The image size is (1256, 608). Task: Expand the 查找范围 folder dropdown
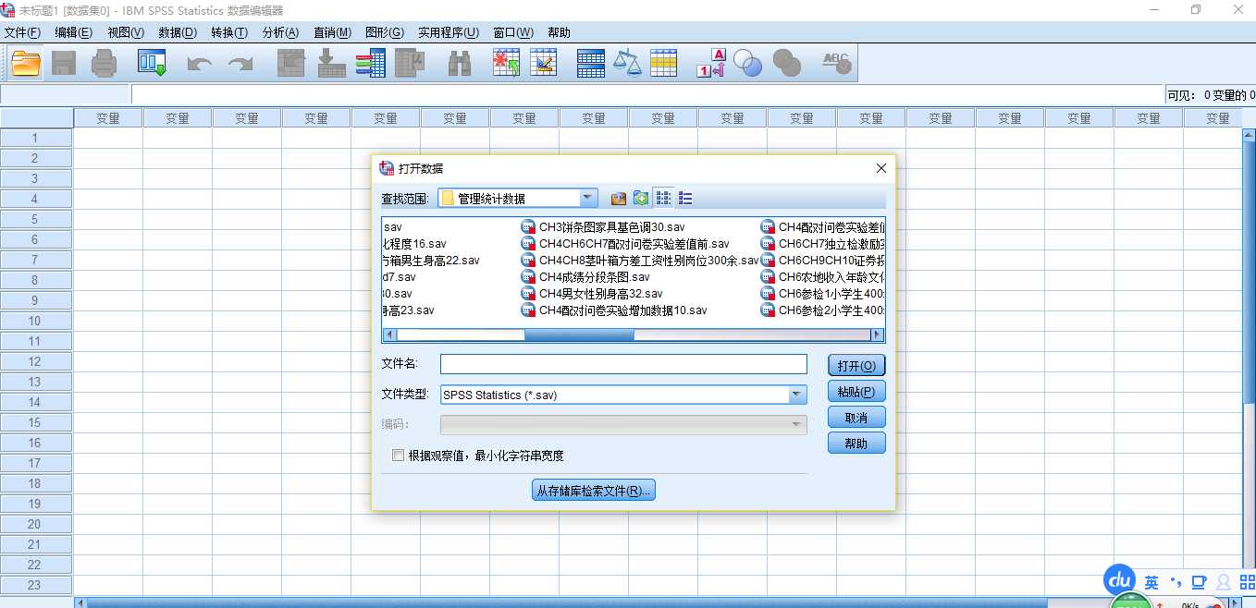pos(588,198)
